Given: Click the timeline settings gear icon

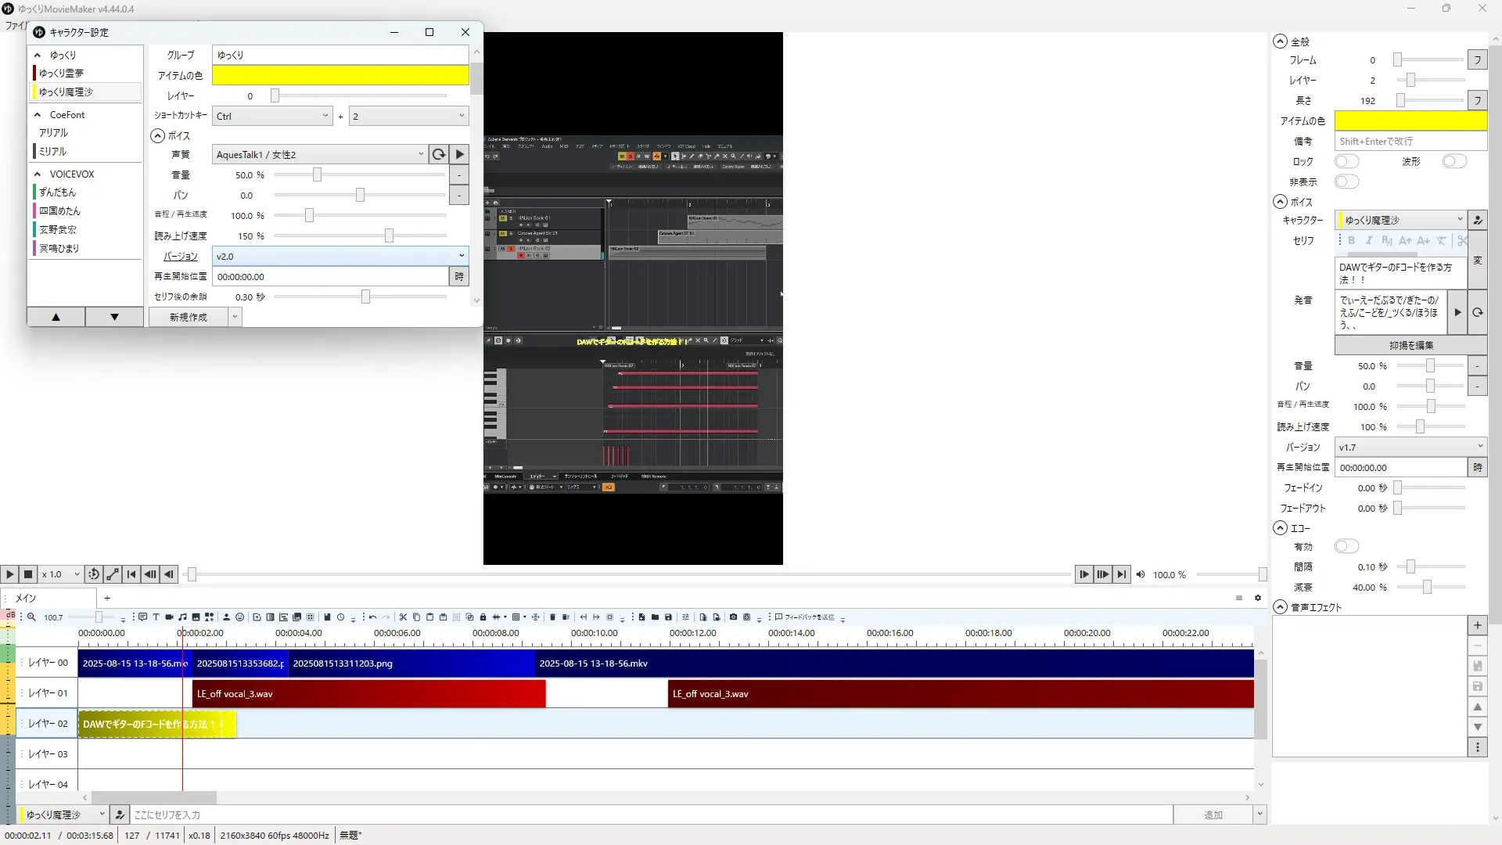Looking at the screenshot, I should [x=1258, y=598].
